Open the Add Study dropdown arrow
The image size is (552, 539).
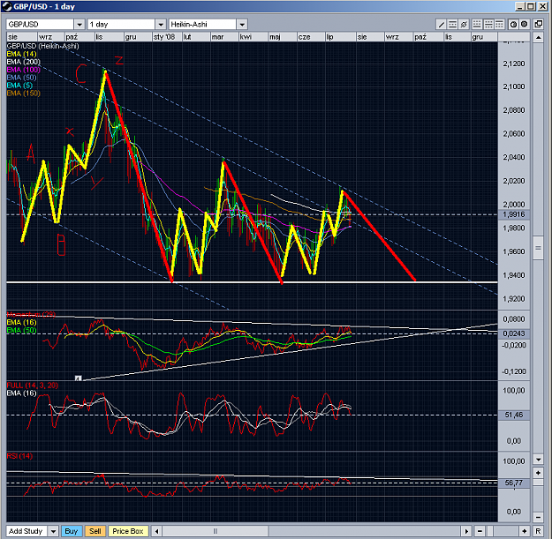tap(53, 531)
